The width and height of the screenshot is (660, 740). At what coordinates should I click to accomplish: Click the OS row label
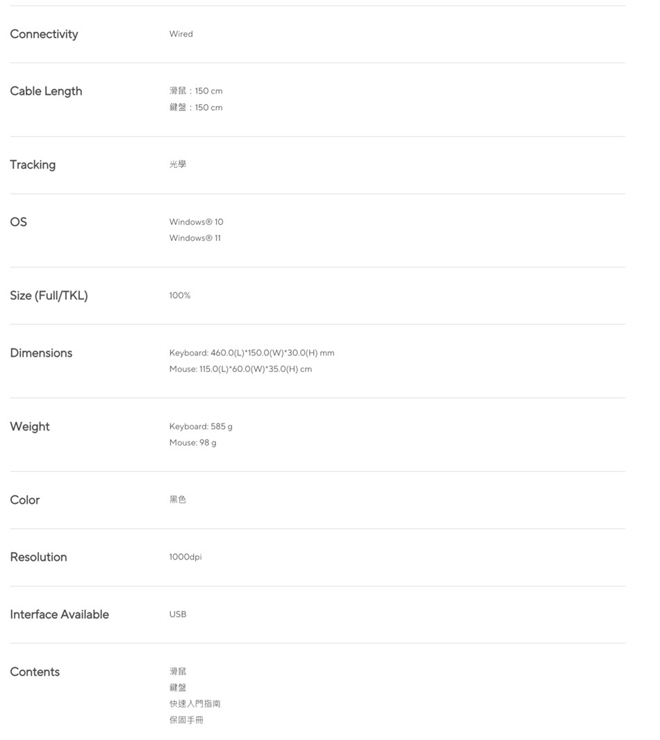(19, 221)
